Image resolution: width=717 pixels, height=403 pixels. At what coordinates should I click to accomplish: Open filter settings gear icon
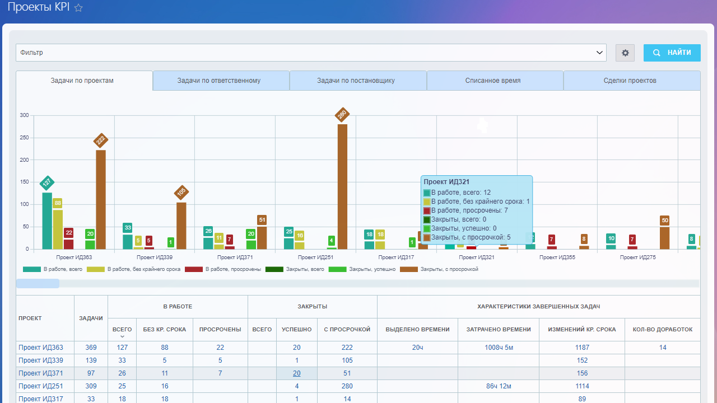625,53
